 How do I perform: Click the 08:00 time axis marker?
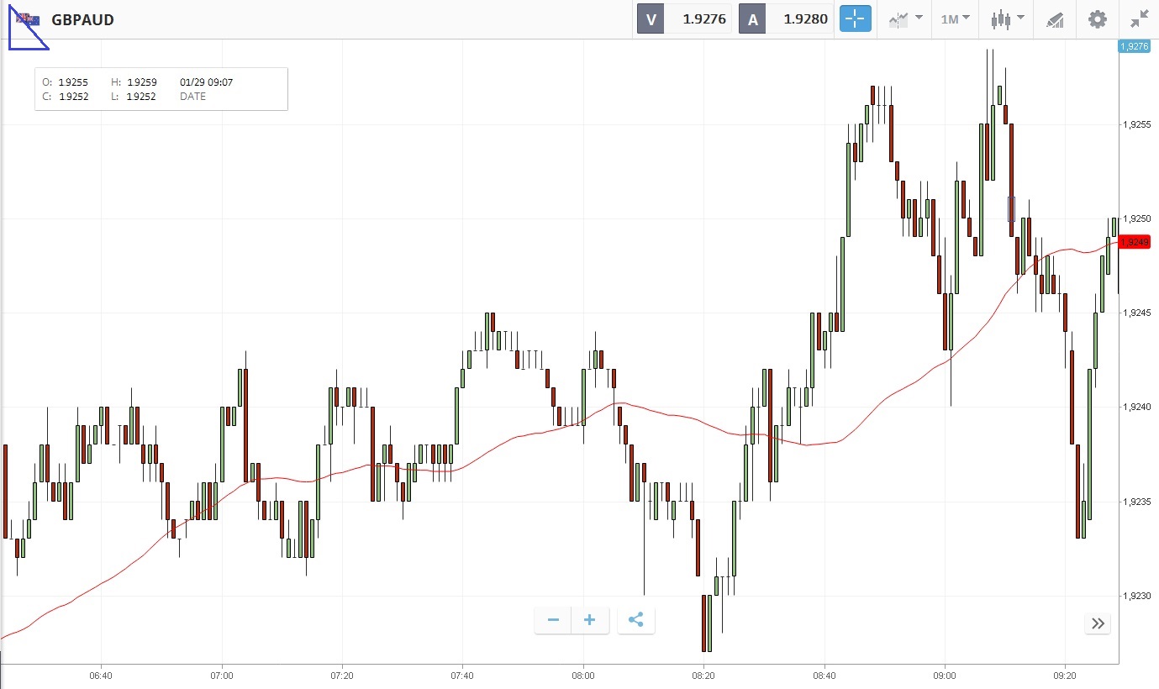(583, 676)
